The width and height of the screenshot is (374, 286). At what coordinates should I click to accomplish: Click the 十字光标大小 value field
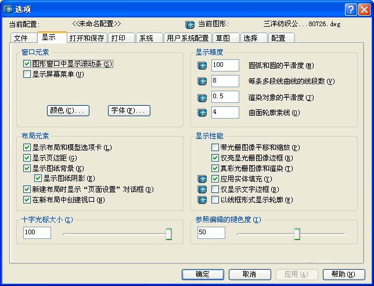tap(37, 233)
